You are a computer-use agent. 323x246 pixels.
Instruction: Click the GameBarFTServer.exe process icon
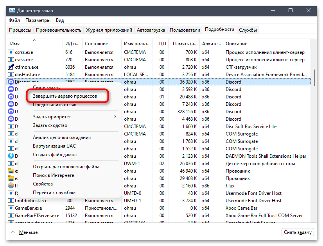11,216
